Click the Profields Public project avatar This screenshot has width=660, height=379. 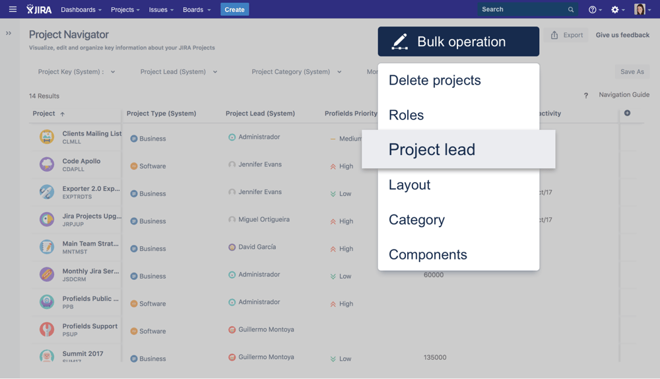click(47, 302)
